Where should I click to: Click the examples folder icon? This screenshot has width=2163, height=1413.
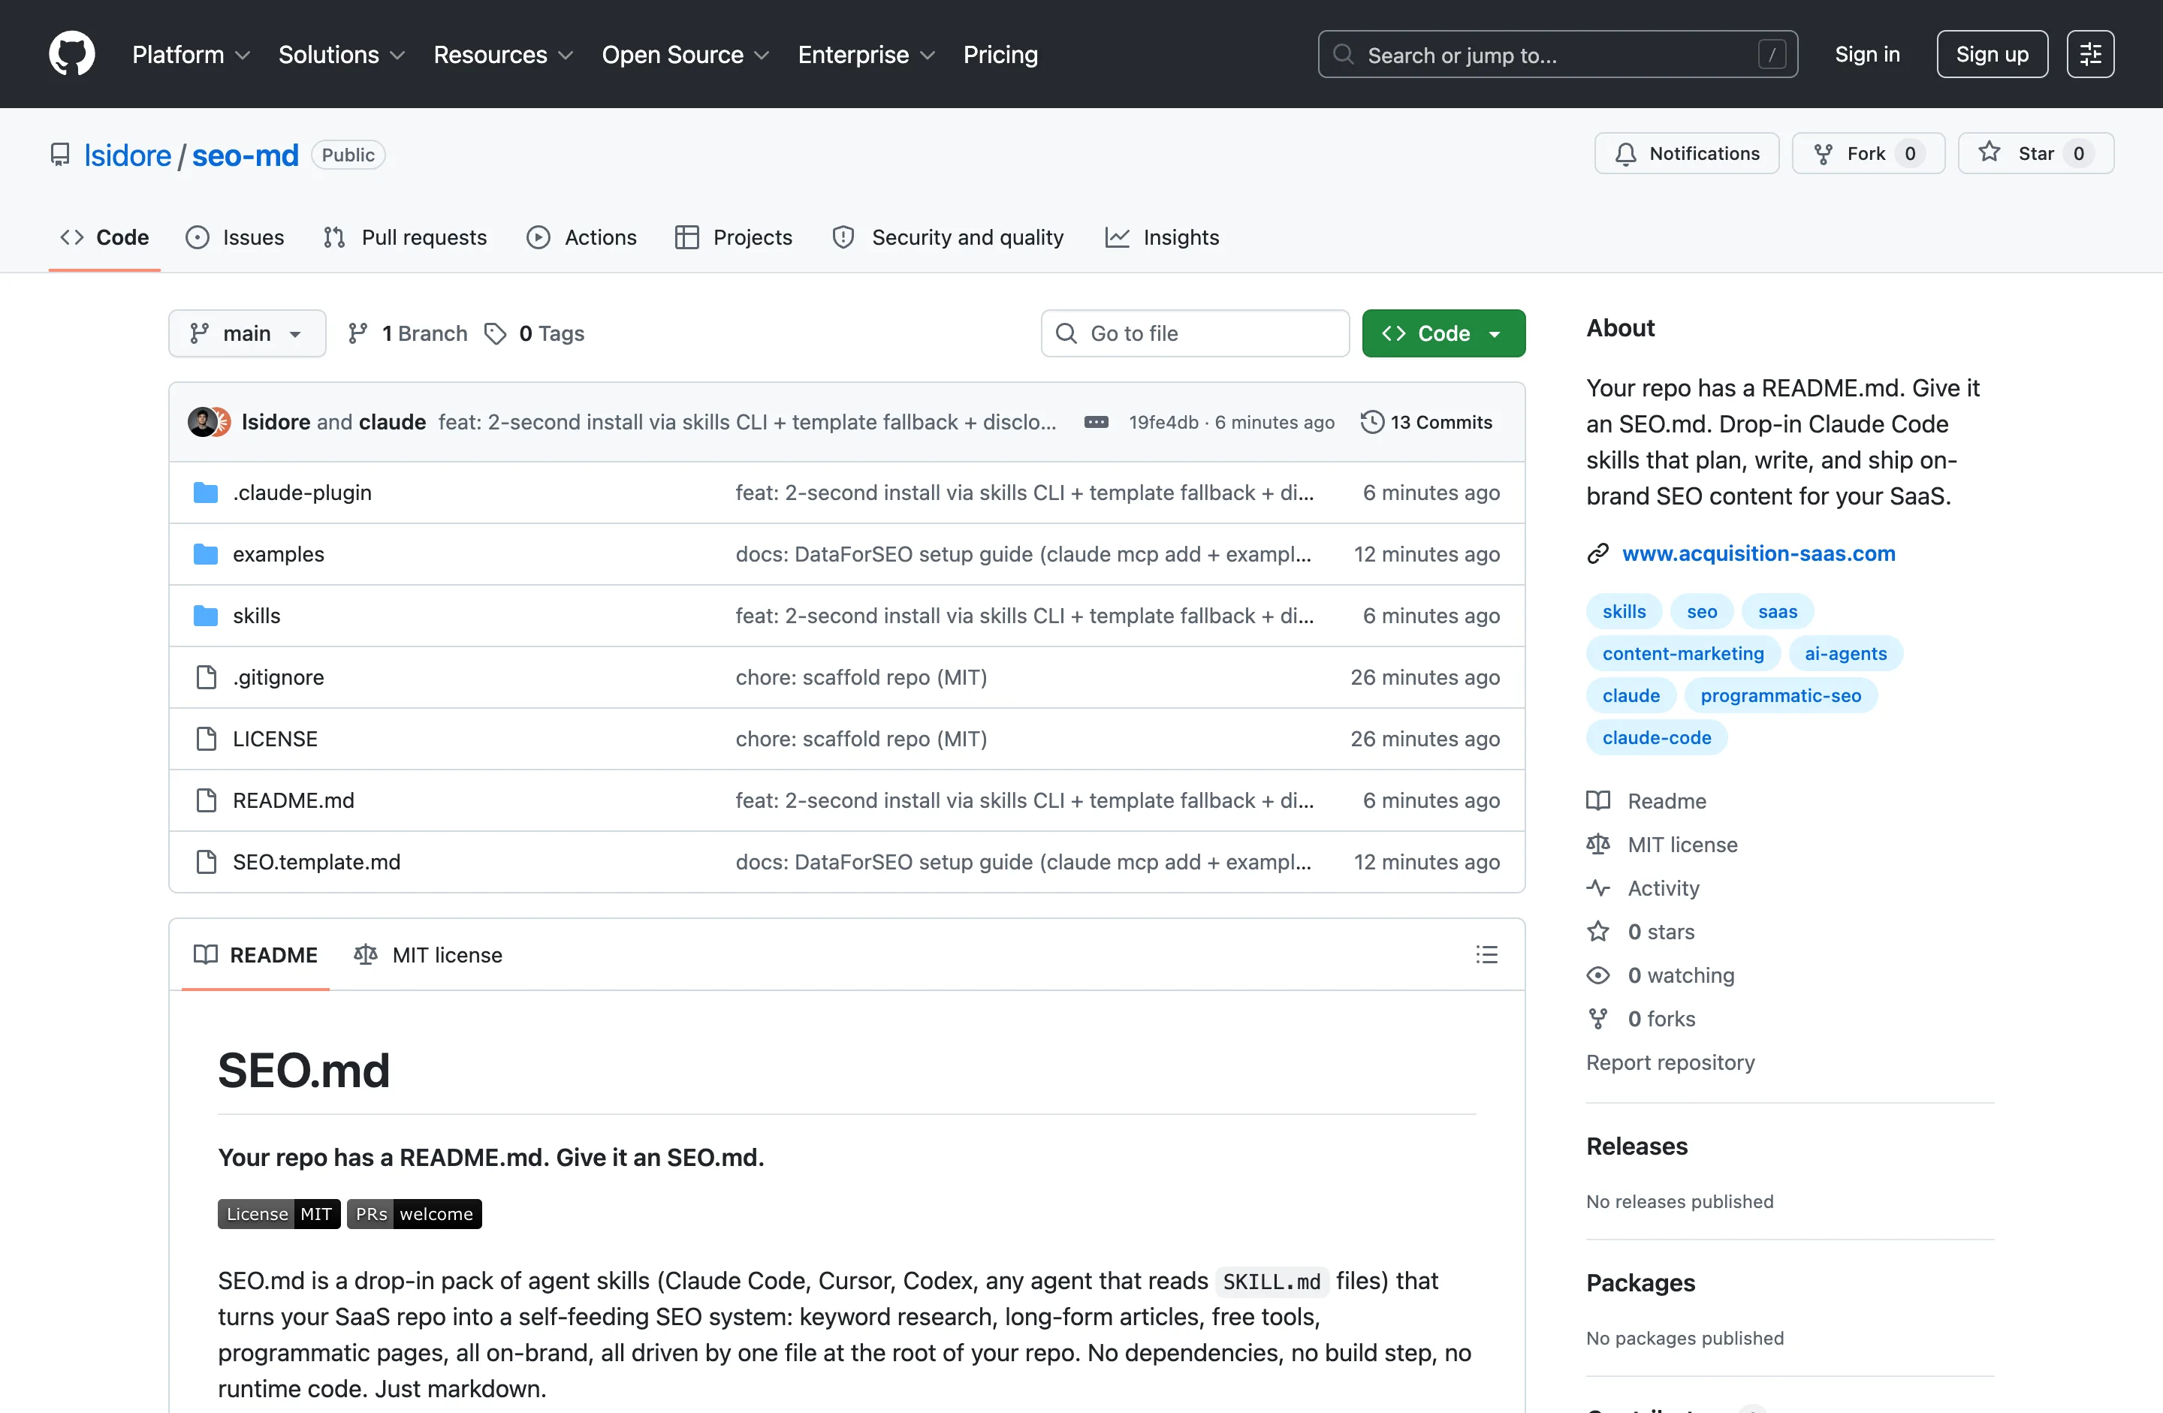(207, 554)
